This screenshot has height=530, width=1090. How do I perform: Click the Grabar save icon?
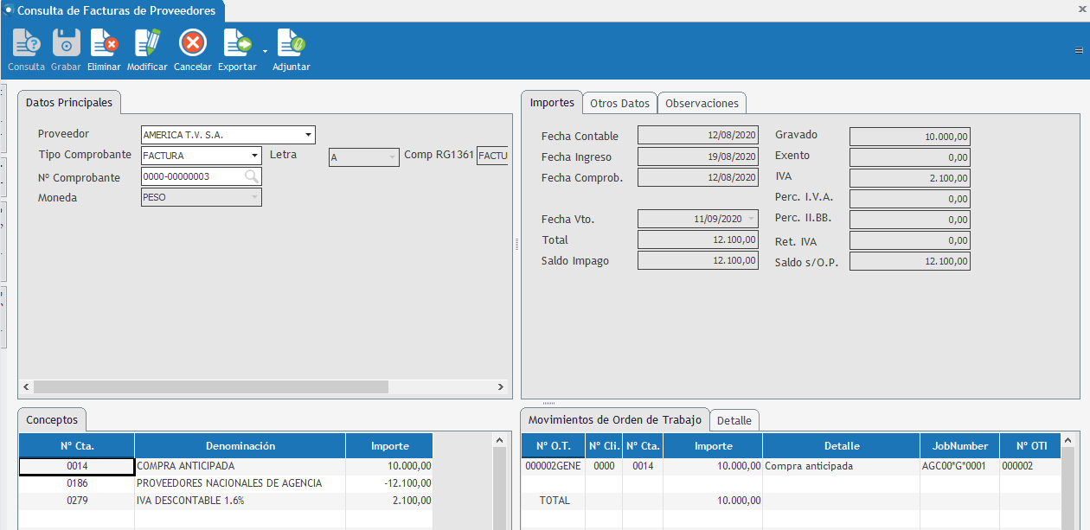(66, 43)
